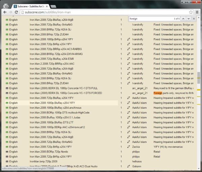Click grey rating icon in Nordic row
Viewport: 202px width, 172px height.
tap(7, 152)
